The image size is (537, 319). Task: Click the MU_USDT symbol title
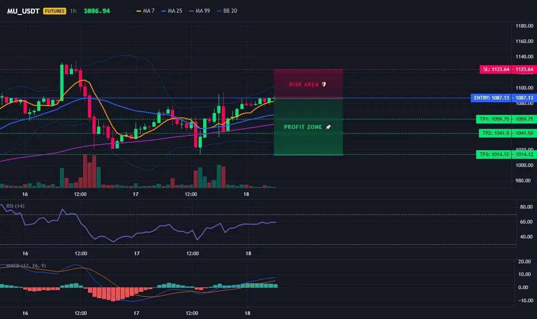point(23,11)
